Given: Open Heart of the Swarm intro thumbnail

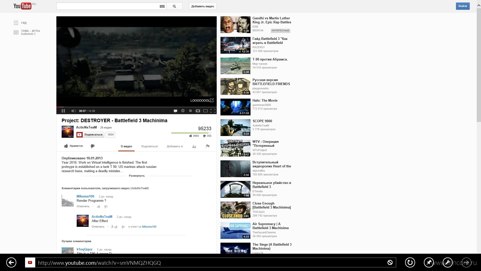Looking at the screenshot, I should click(x=235, y=169).
